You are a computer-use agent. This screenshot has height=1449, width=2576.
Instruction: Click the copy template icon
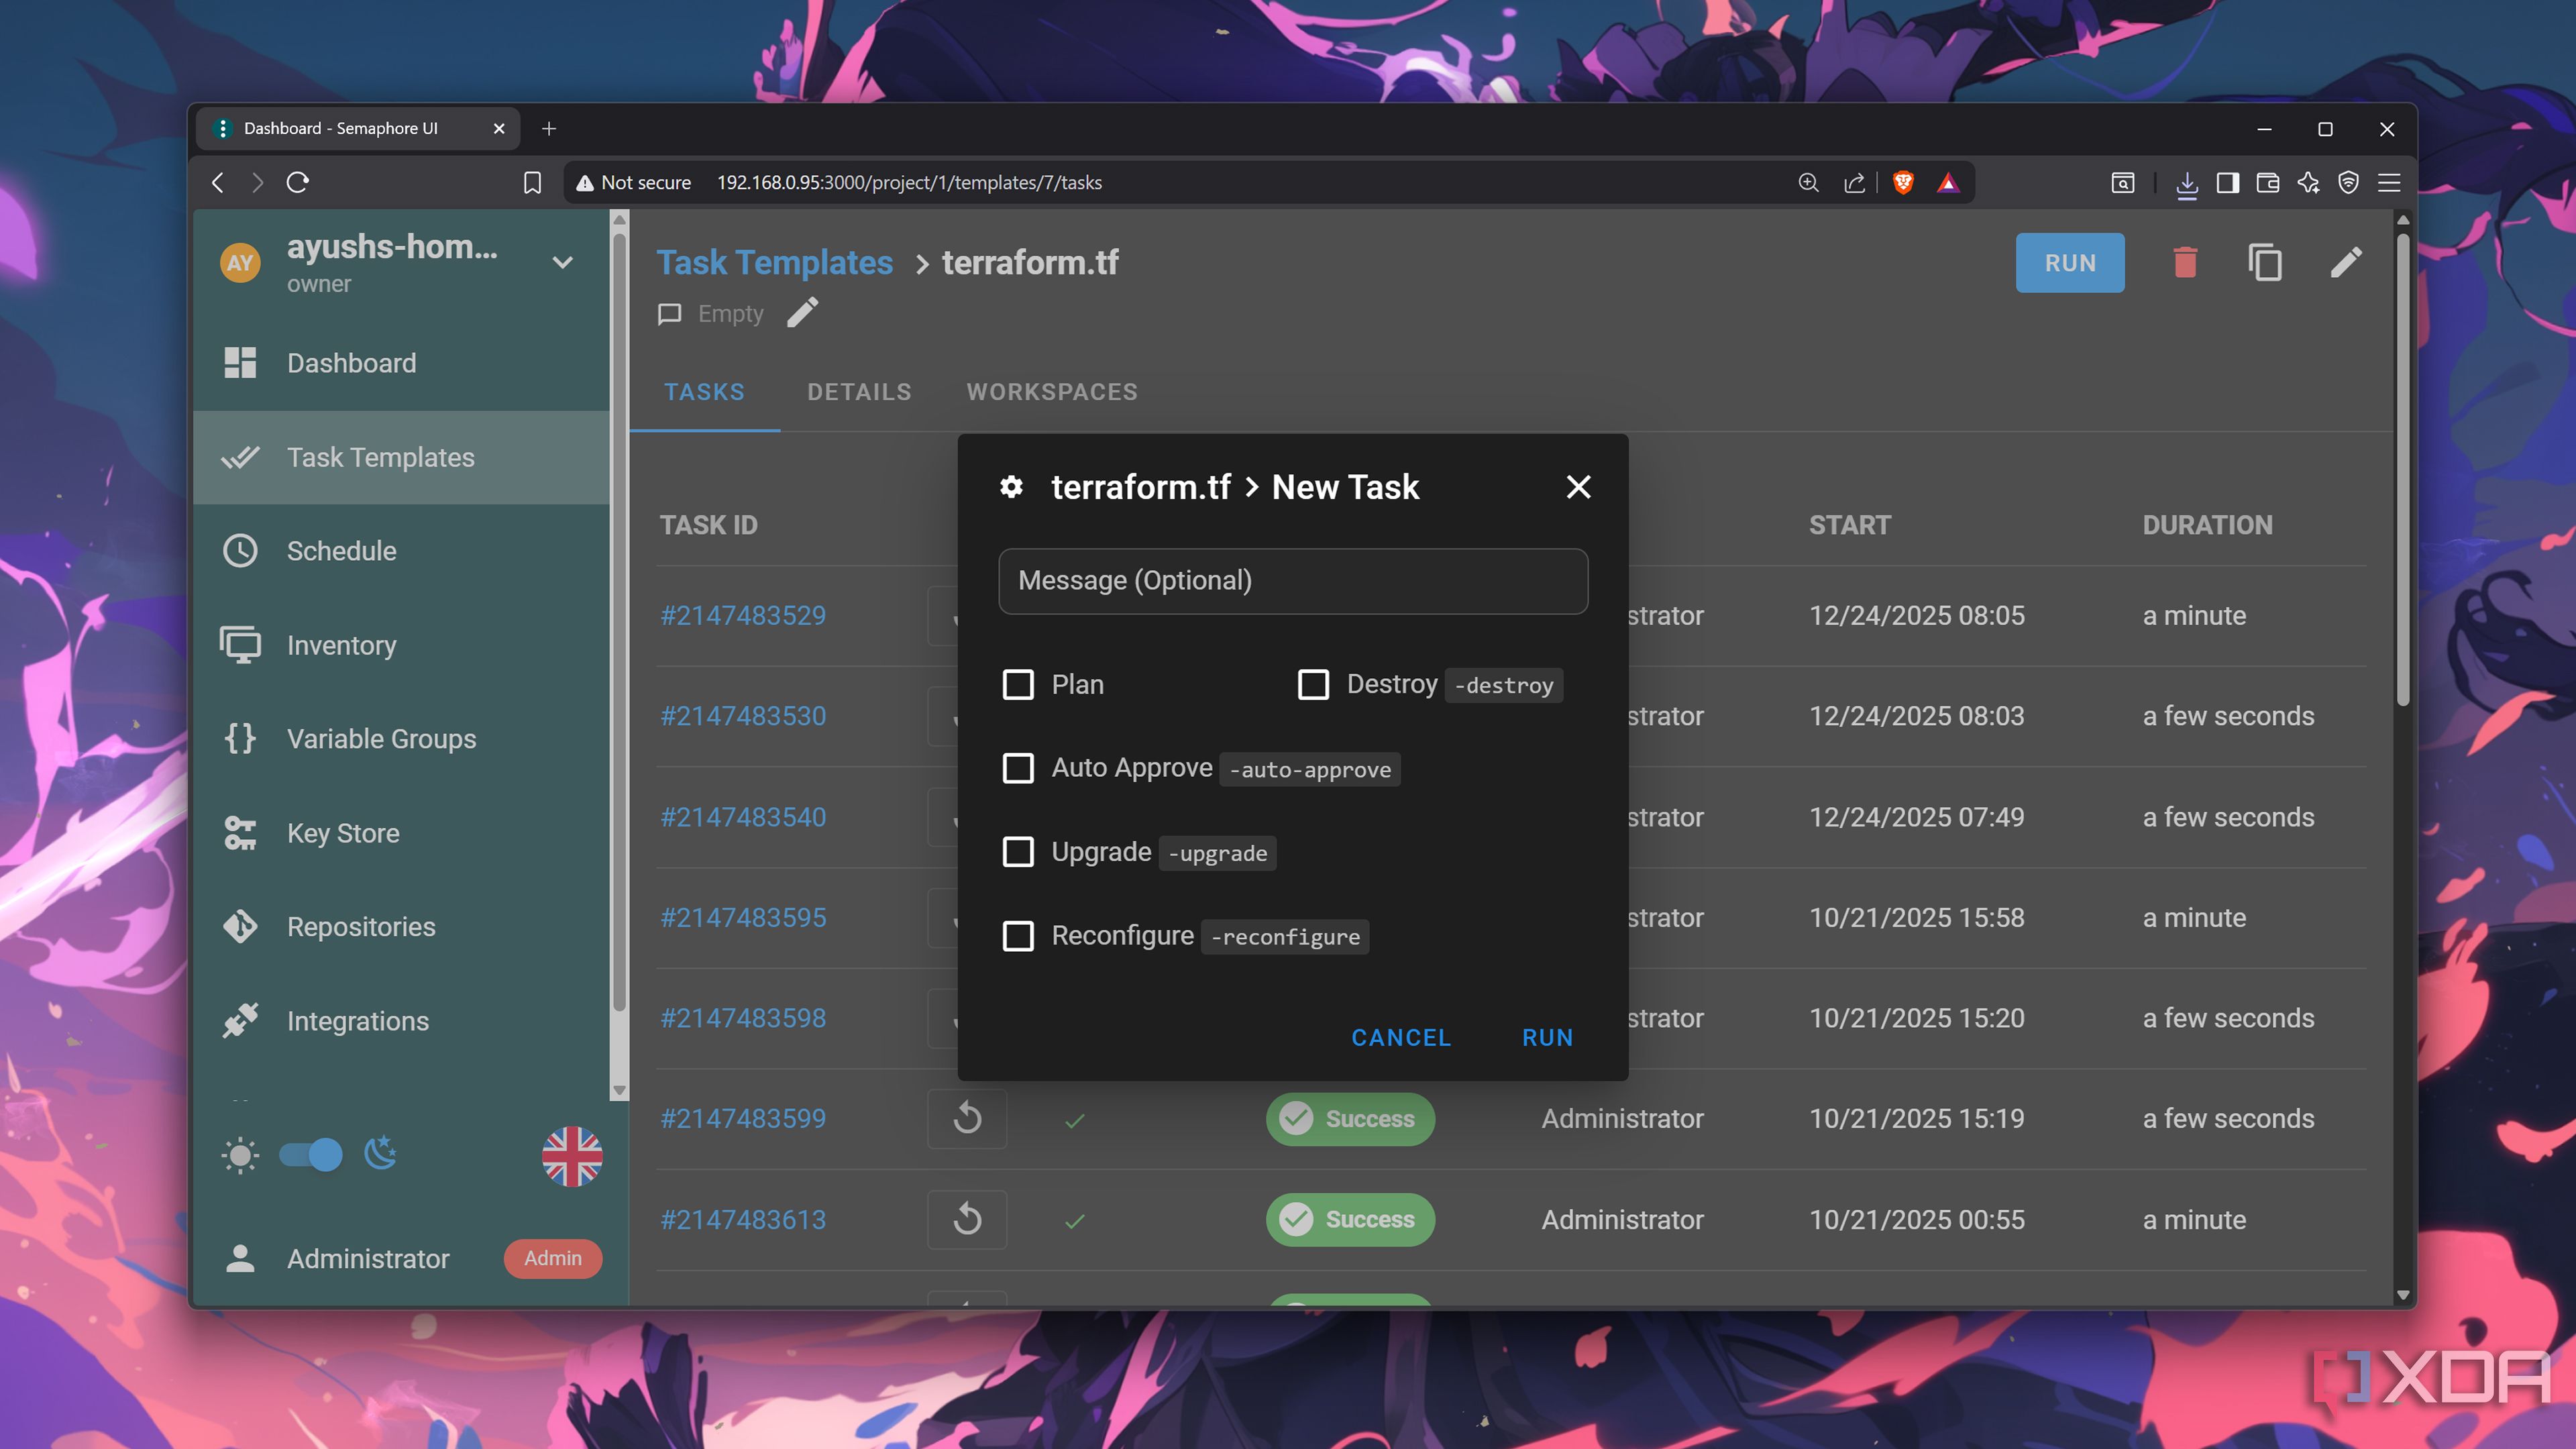[2265, 263]
